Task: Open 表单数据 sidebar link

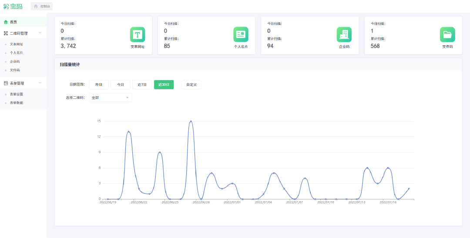Action: [x=17, y=103]
